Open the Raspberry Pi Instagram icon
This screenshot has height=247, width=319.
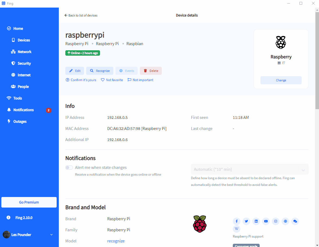coord(276,221)
